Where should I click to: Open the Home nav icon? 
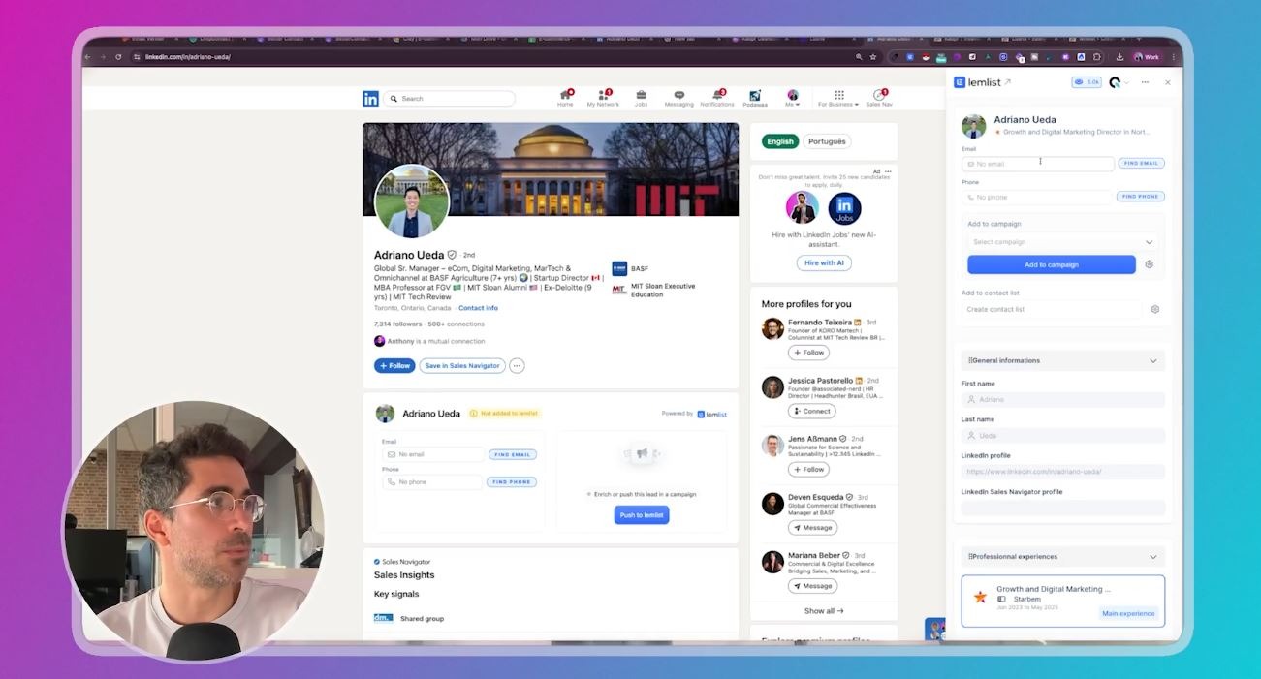tap(565, 98)
